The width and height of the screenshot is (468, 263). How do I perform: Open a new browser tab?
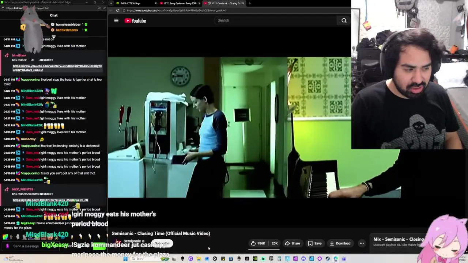click(x=250, y=3)
